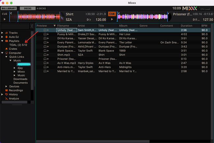The width and height of the screenshot is (214, 143).
Task: Play deck 2 with Prisoner loaded
Action: (x=112, y=19)
